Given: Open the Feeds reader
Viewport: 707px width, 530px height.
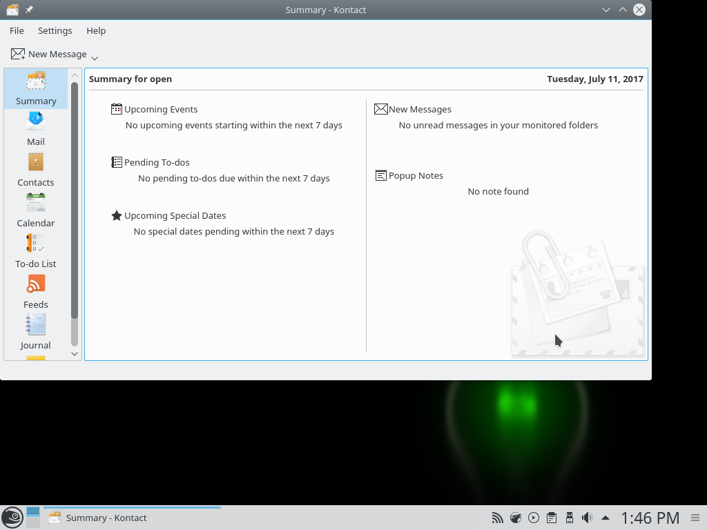Looking at the screenshot, I should pyautogui.click(x=36, y=292).
